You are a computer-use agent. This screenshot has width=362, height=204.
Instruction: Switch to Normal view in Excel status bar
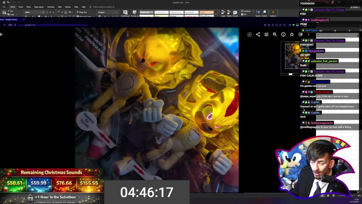tap(322, 195)
